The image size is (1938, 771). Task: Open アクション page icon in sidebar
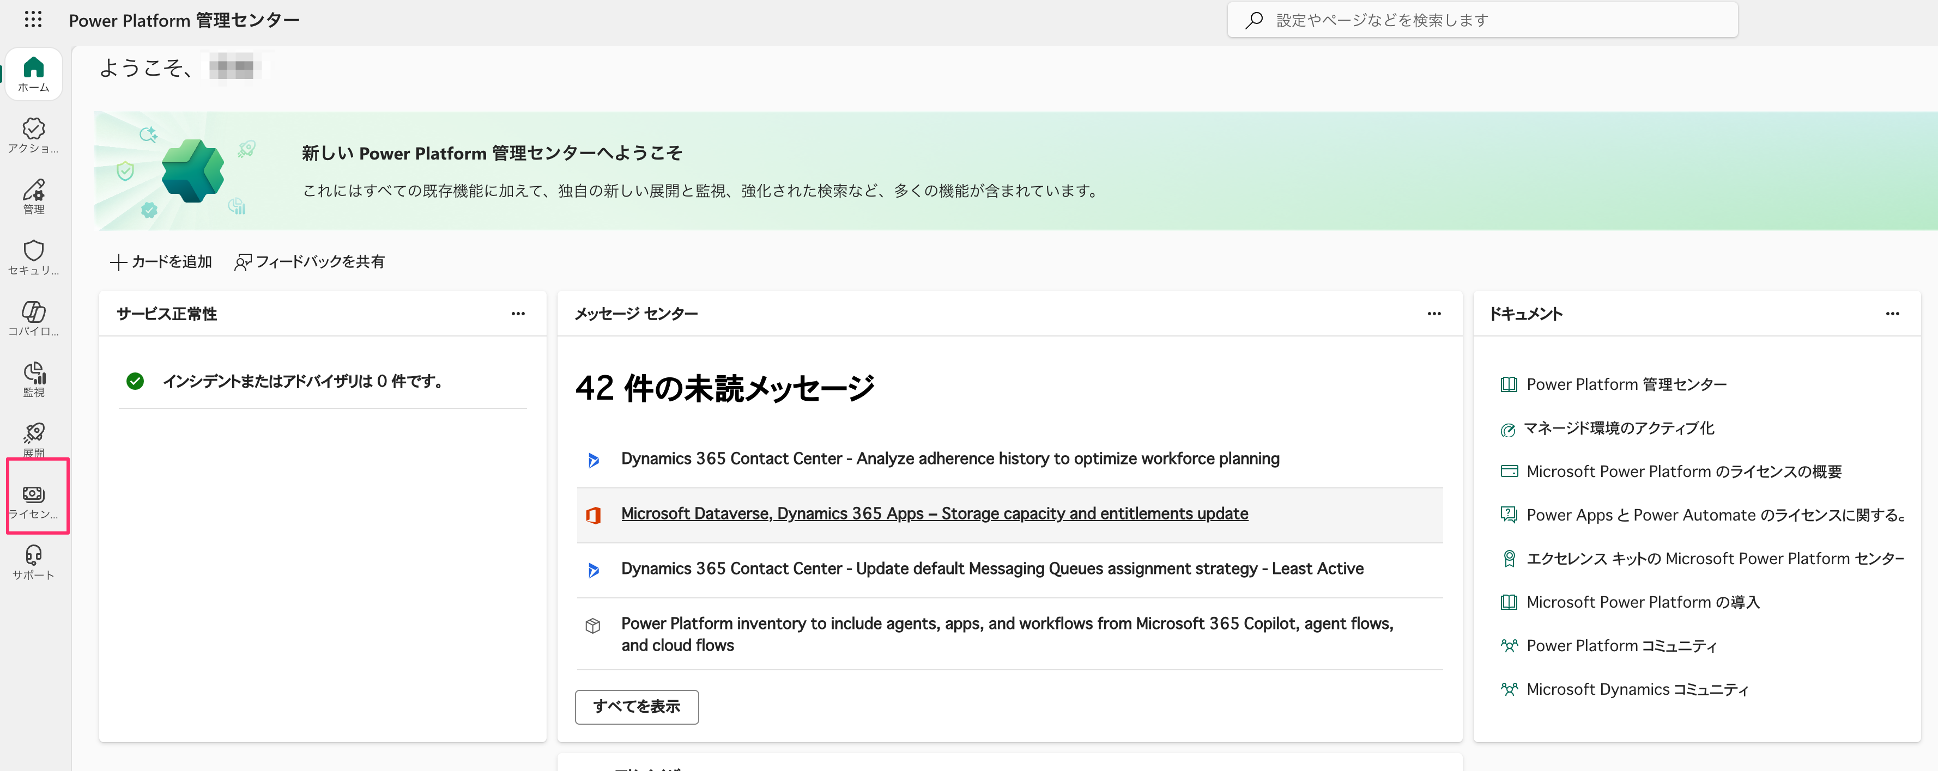34,135
